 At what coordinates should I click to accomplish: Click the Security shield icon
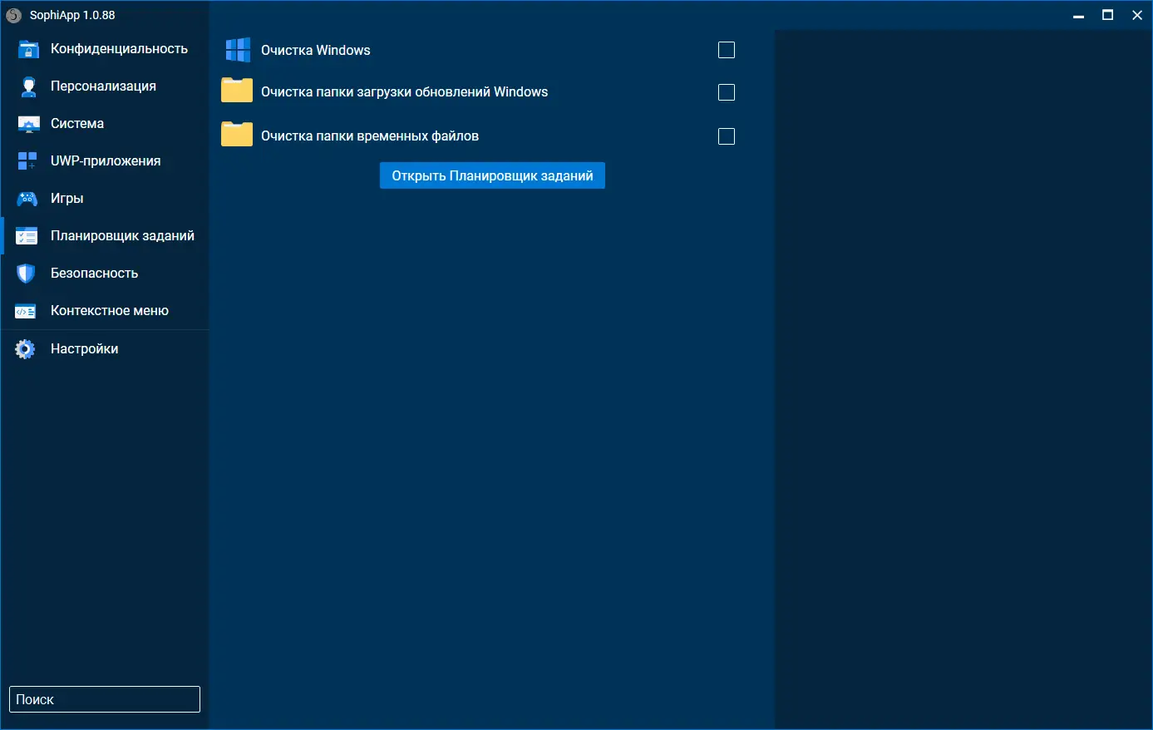tap(27, 274)
